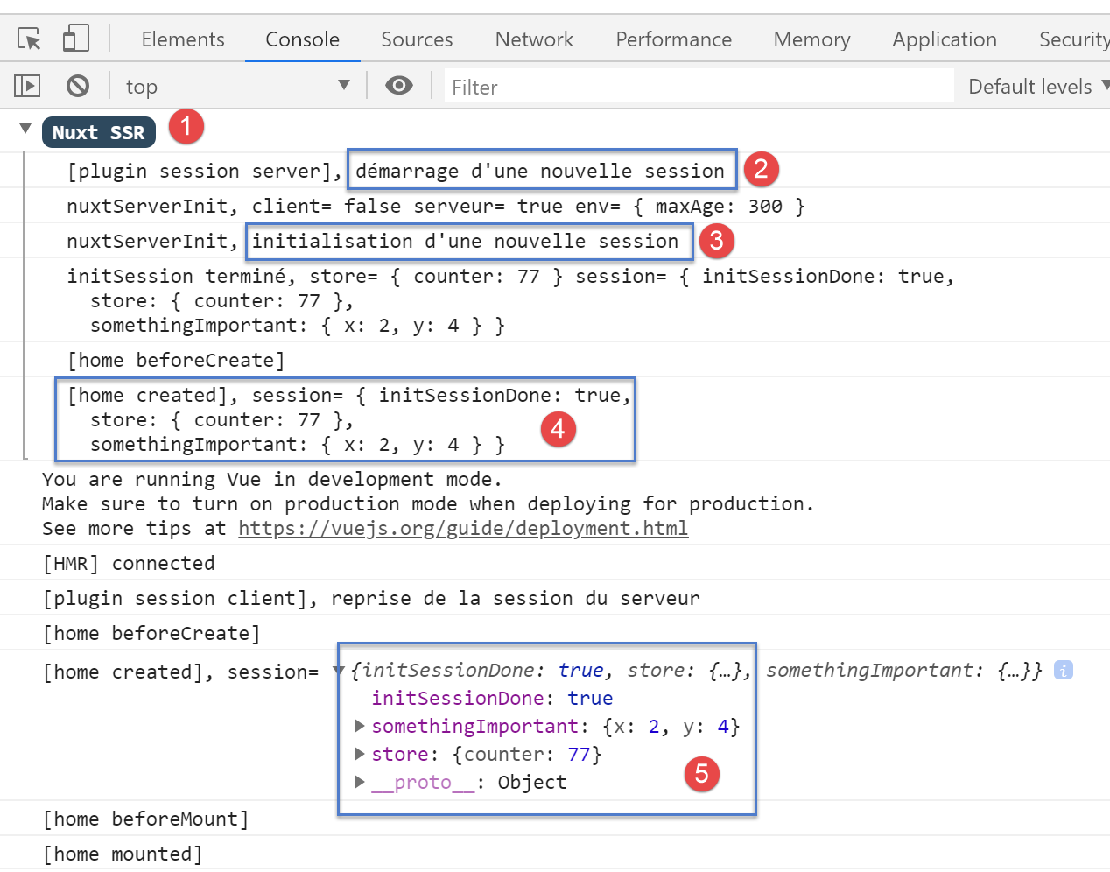This screenshot has width=1110, height=872.
Task: Expand the somethingImportant property
Action: point(359,727)
